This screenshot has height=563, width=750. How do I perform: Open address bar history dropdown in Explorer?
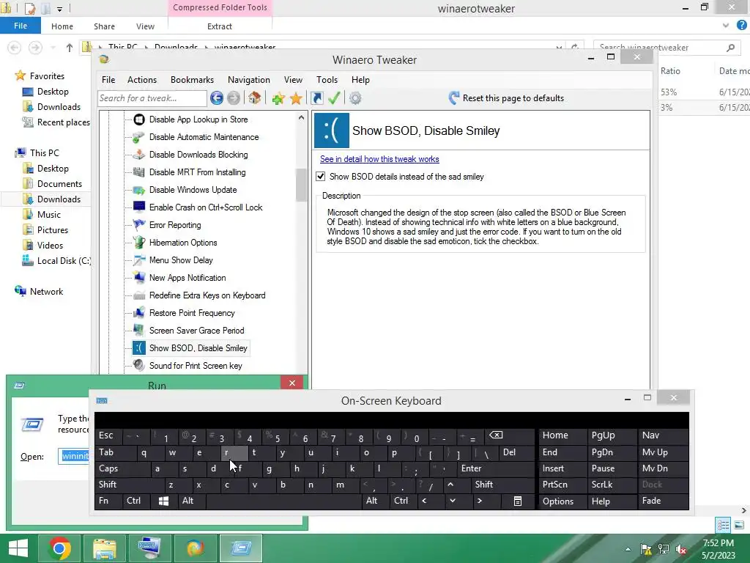point(559,48)
